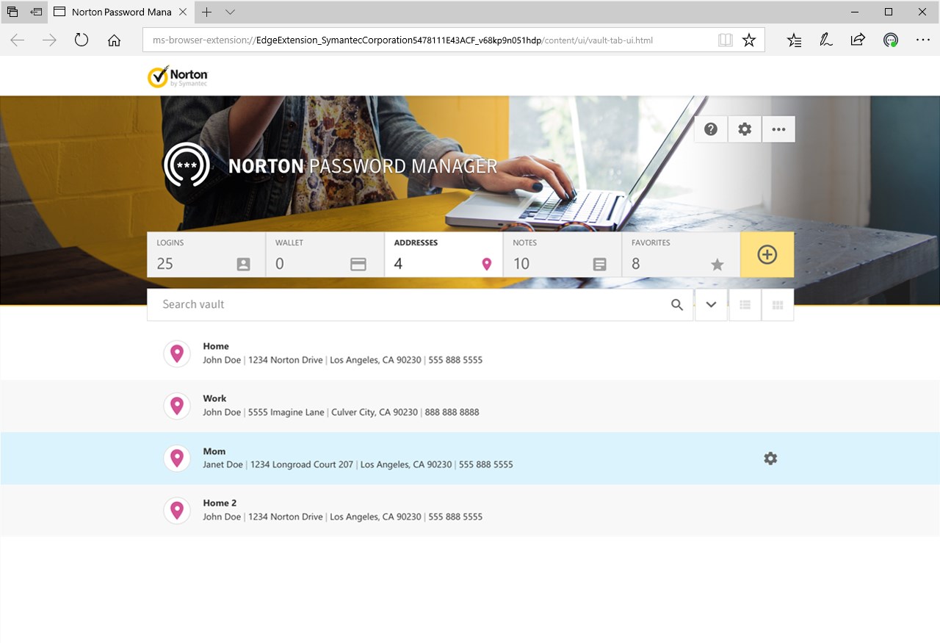Open settings gear on the Mom address row
This screenshot has width=940, height=643.
pyautogui.click(x=770, y=459)
